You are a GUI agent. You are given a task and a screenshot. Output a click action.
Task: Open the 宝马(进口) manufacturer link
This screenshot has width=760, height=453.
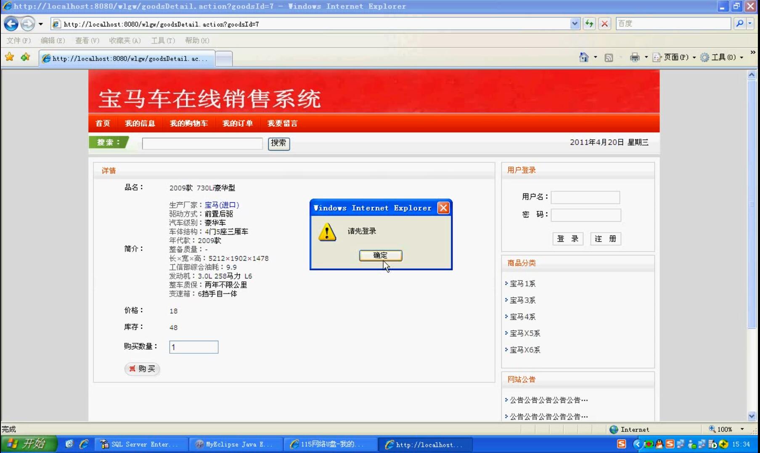(222, 205)
